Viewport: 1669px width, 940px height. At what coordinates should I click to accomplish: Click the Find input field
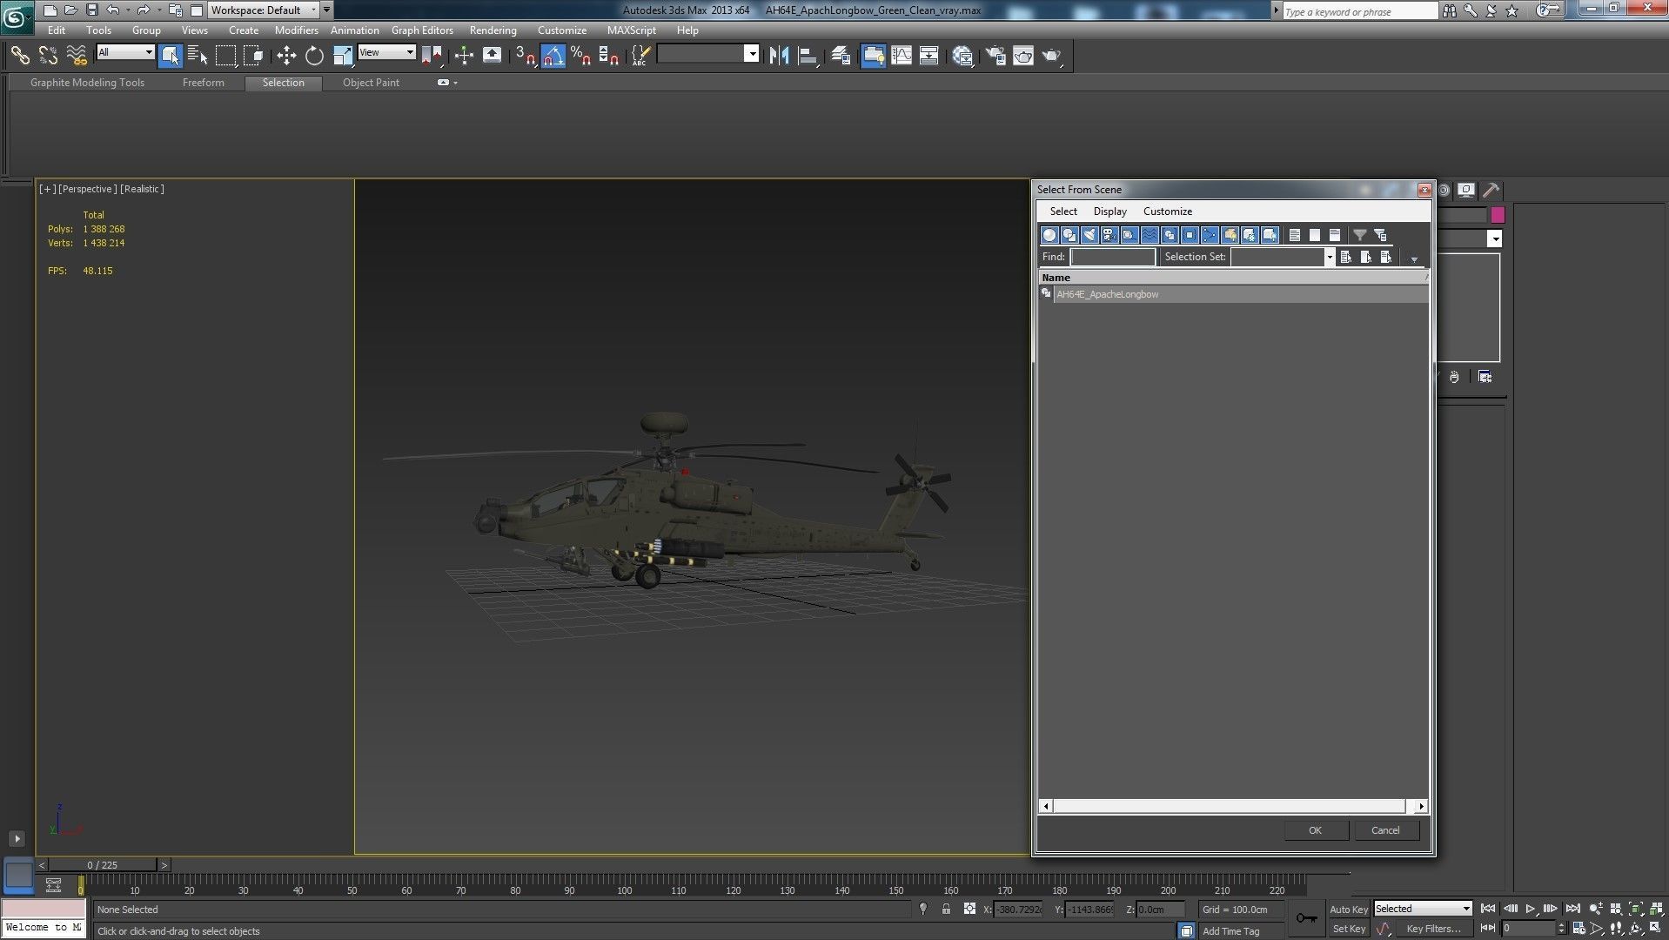[1112, 257]
